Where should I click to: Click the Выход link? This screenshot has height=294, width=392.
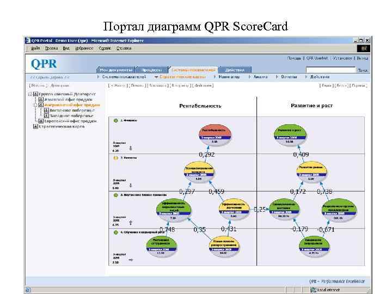[362, 58]
